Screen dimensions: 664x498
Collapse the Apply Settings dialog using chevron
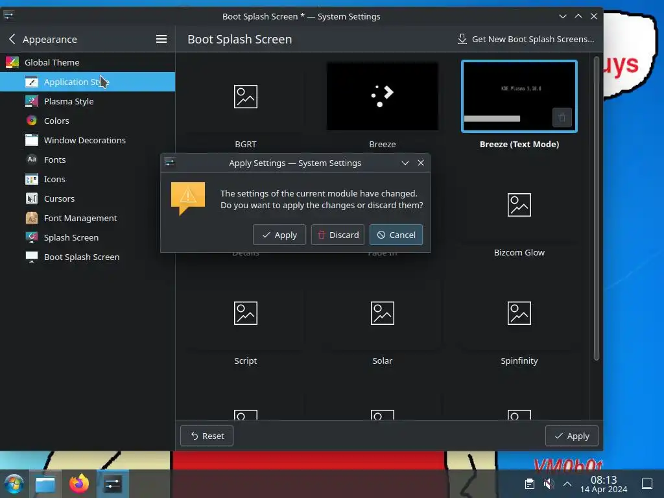(405, 163)
